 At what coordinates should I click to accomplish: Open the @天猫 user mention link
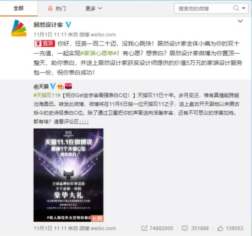pyautogui.click(x=41, y=86)
